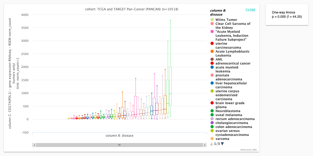This screenshot has height=156, width=313.
Task: Click scrollbar right arrow under chart
Action: [x=204, y=145]
